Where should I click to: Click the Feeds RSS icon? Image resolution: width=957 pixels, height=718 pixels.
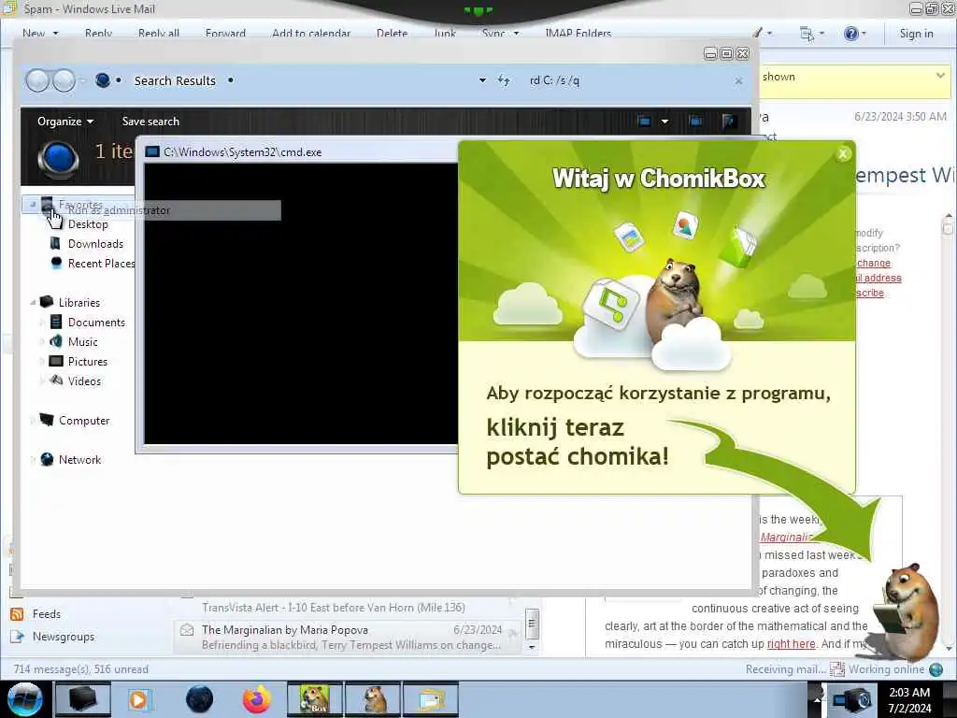pyautogui.click(x=17, y=614)
